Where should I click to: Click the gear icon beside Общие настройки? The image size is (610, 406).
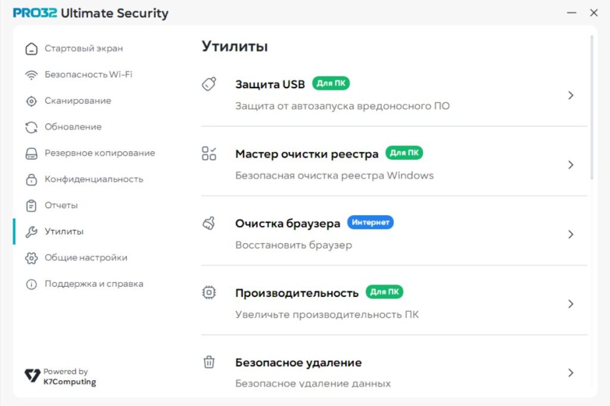point(31,258)
